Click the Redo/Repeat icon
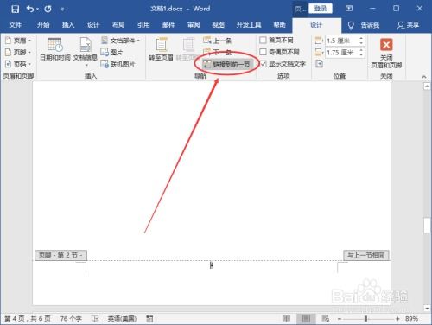Viewport: 432px width, 325px height. click(x=48, y=9)
